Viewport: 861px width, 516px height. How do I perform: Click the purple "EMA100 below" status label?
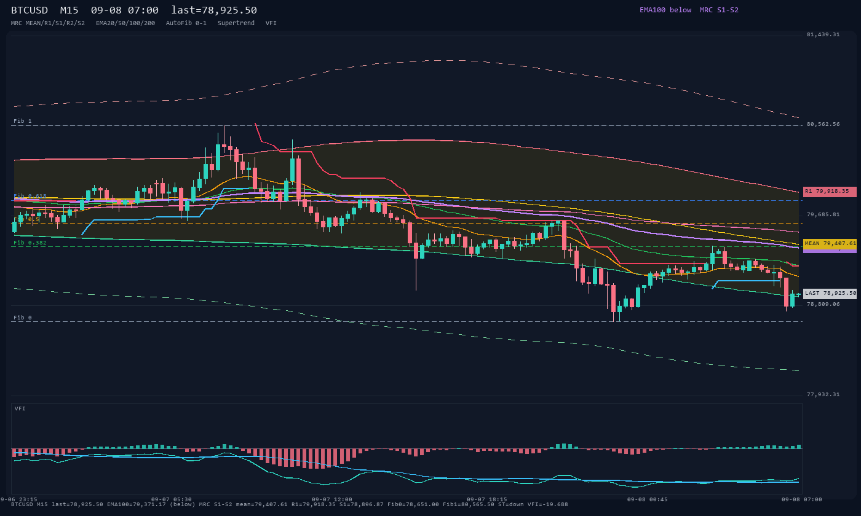pos(665,10)
